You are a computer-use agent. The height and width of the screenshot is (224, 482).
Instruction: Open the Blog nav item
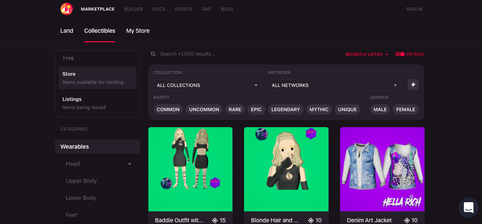(227, 9)
